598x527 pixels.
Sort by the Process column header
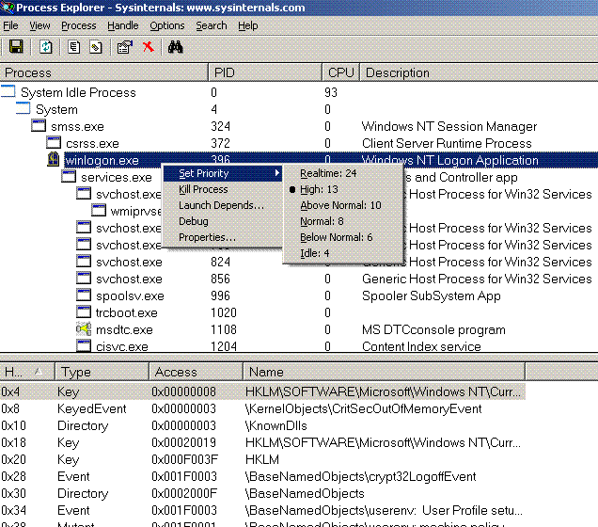103,72
